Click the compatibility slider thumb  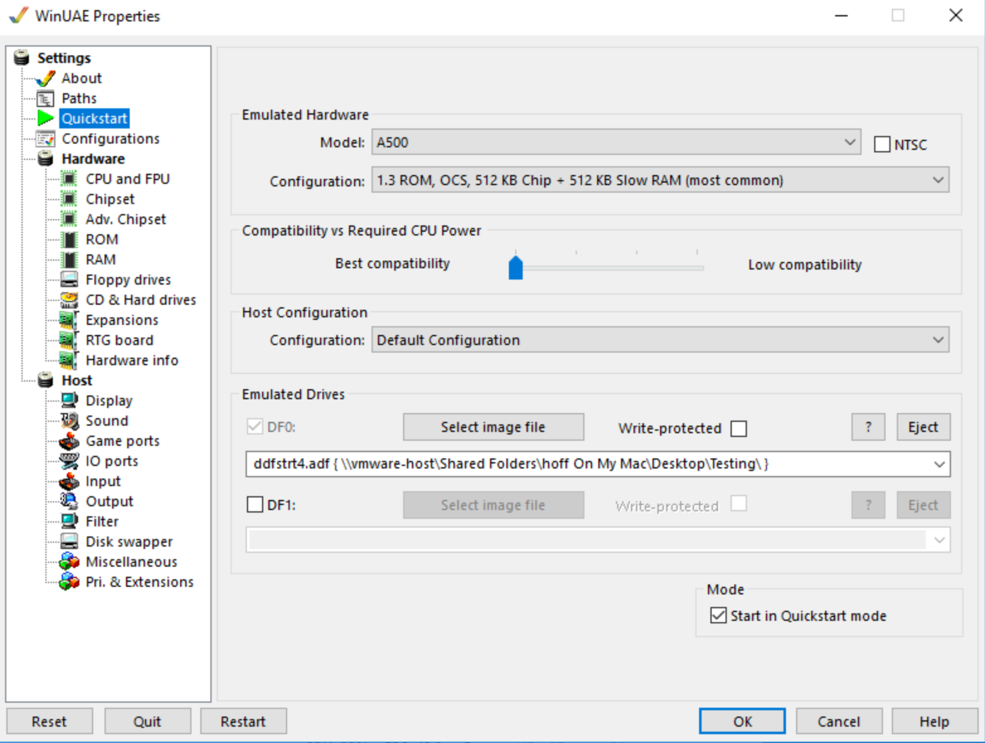[x=516, y=268]
